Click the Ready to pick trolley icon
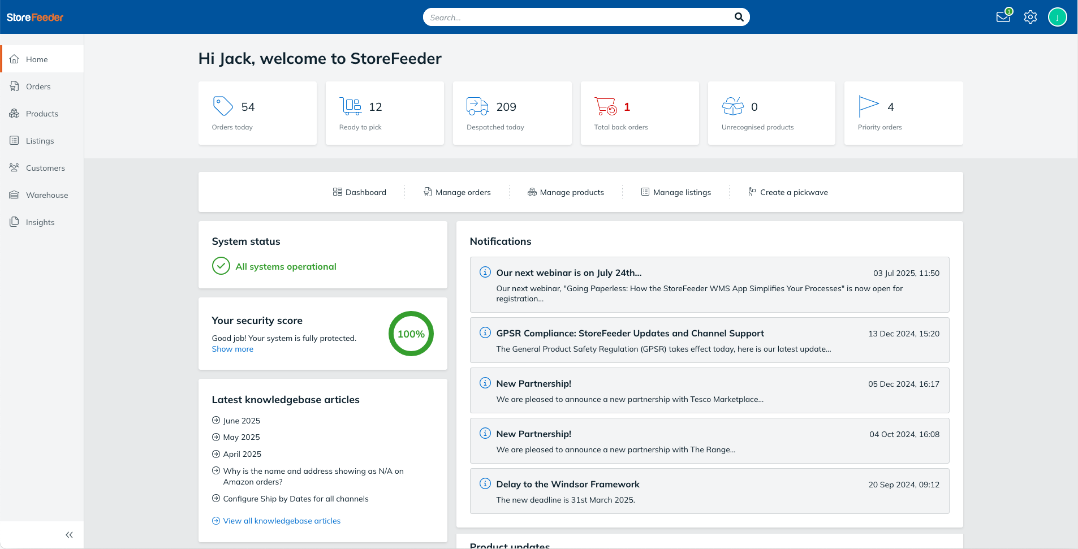This screenshot has height=549, width=1078. coord(350,106)
